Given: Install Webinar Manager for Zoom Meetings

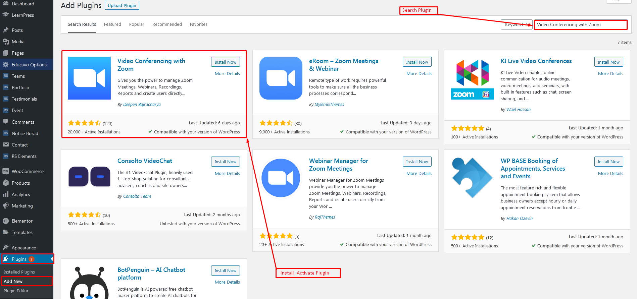Looking at the screenshot, I should (417, 162).
